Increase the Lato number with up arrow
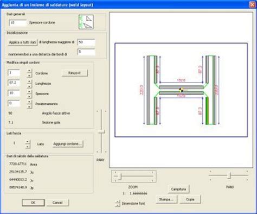257x214 pixels. tap(28, 142)
